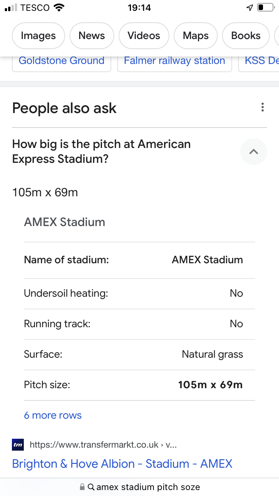Open Brighton & Hove Albion Stadium link

tap(122, 464)
